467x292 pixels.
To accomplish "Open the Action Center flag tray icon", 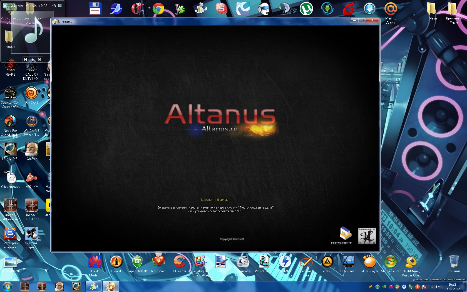I will point(424,287).
